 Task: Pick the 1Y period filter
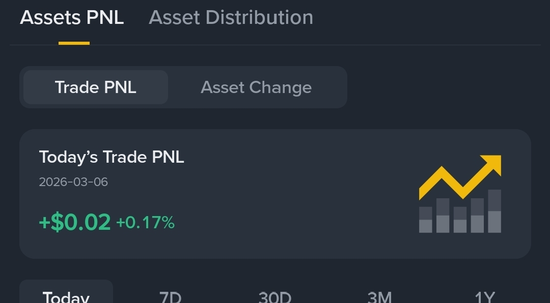click(x=484, y=297)
